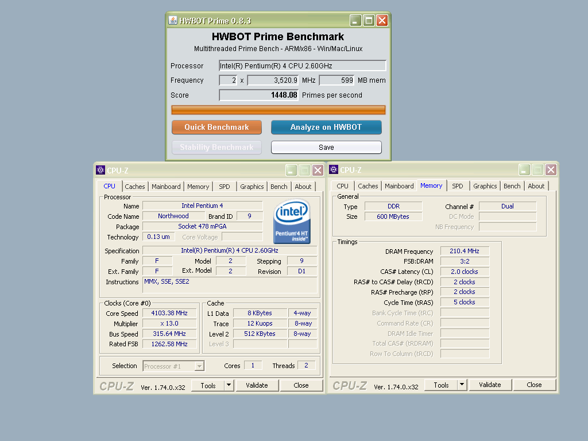The image size is (588, 441).
Task: Switch to Caches tab in left CPU-Z
Action: (134, 187)
